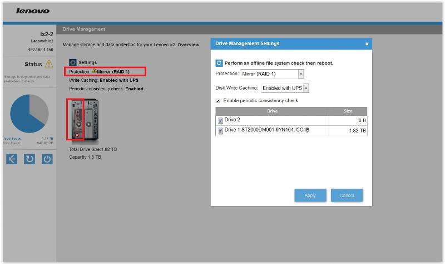Click the logout arrow icon in sidebar
This screenshot has height=264, width=445.
pos(12,159)
